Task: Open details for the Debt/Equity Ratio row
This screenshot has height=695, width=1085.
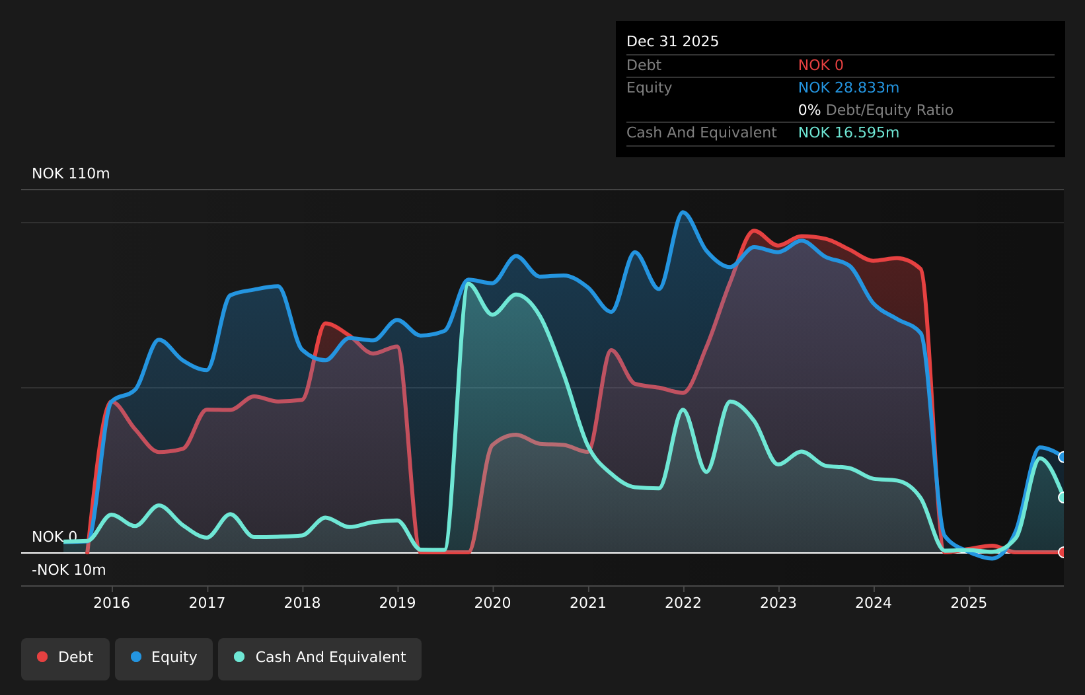Action: (876, 110)
